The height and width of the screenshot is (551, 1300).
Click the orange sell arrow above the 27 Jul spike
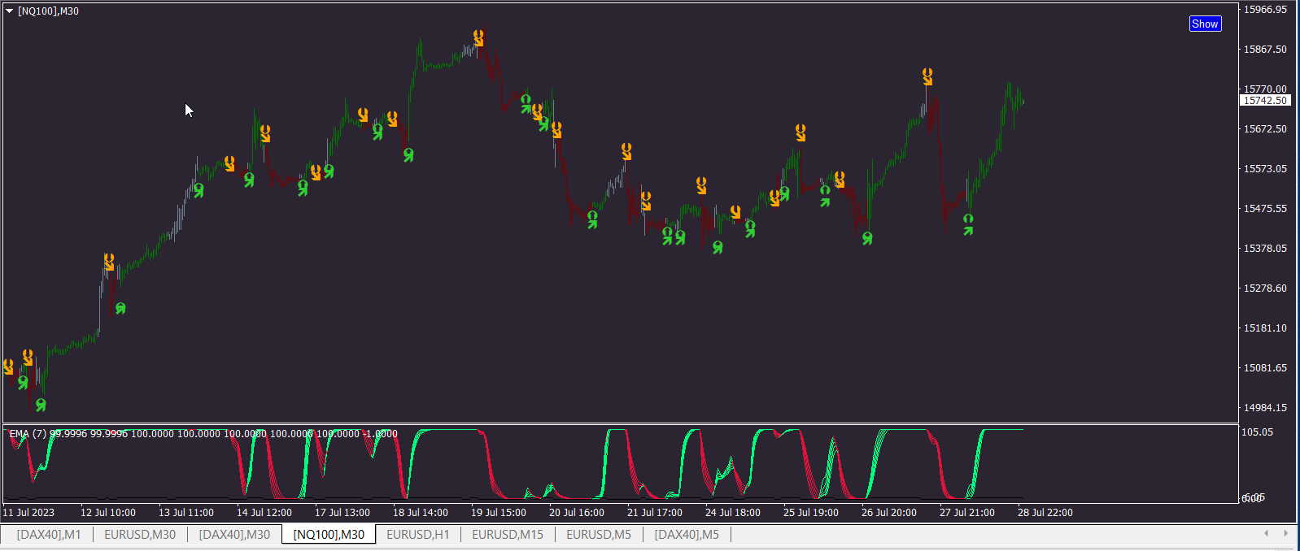point(927,76)
